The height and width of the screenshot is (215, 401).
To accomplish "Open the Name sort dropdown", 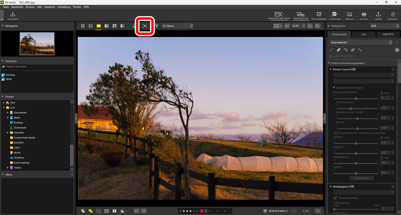I will (x=178, y=26).
